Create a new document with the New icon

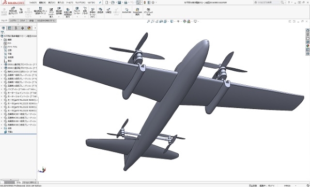(x=107, y=3)
